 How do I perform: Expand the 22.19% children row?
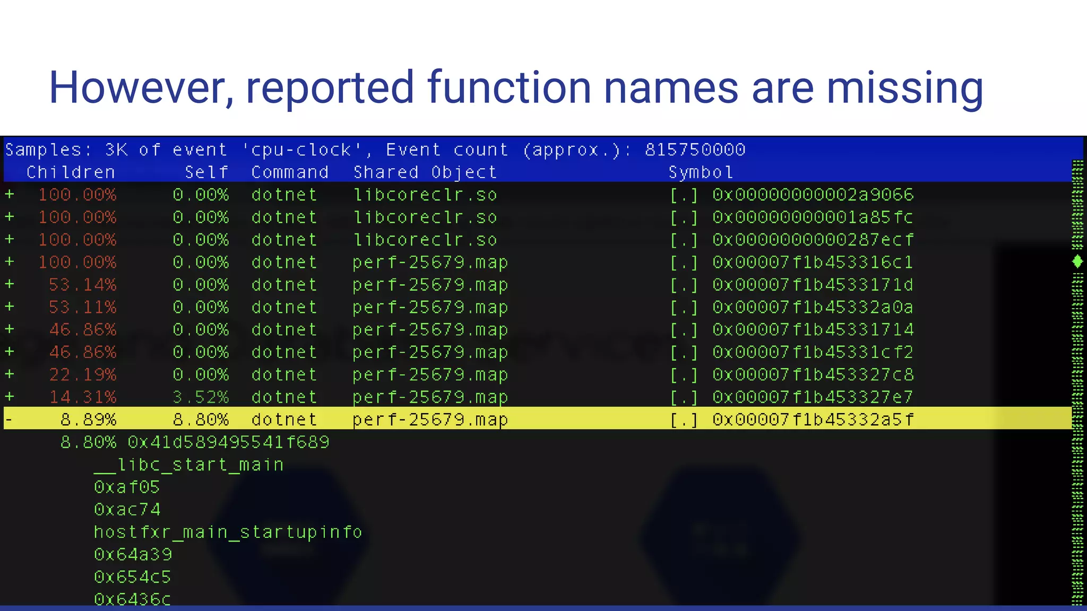point(10,374)
